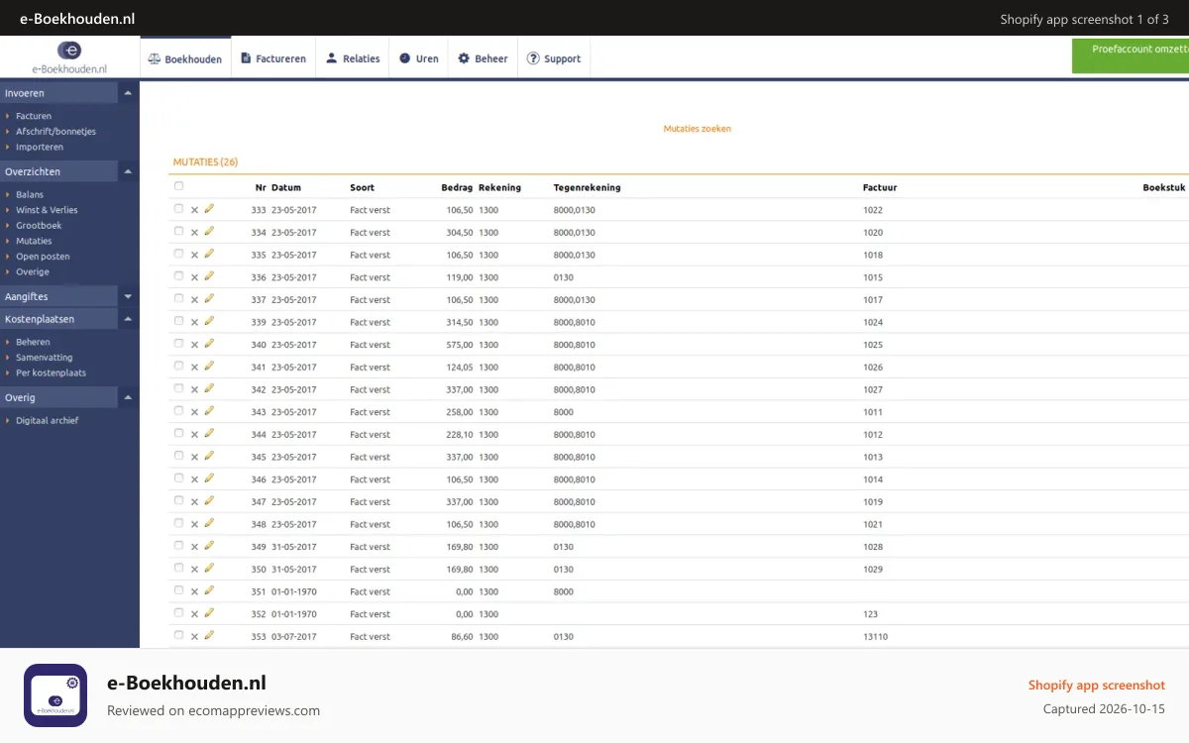Viewport: 1189px width, 743px height.
Task: Edit mutation 337 with the pencil icon
Action: [209, 299]
